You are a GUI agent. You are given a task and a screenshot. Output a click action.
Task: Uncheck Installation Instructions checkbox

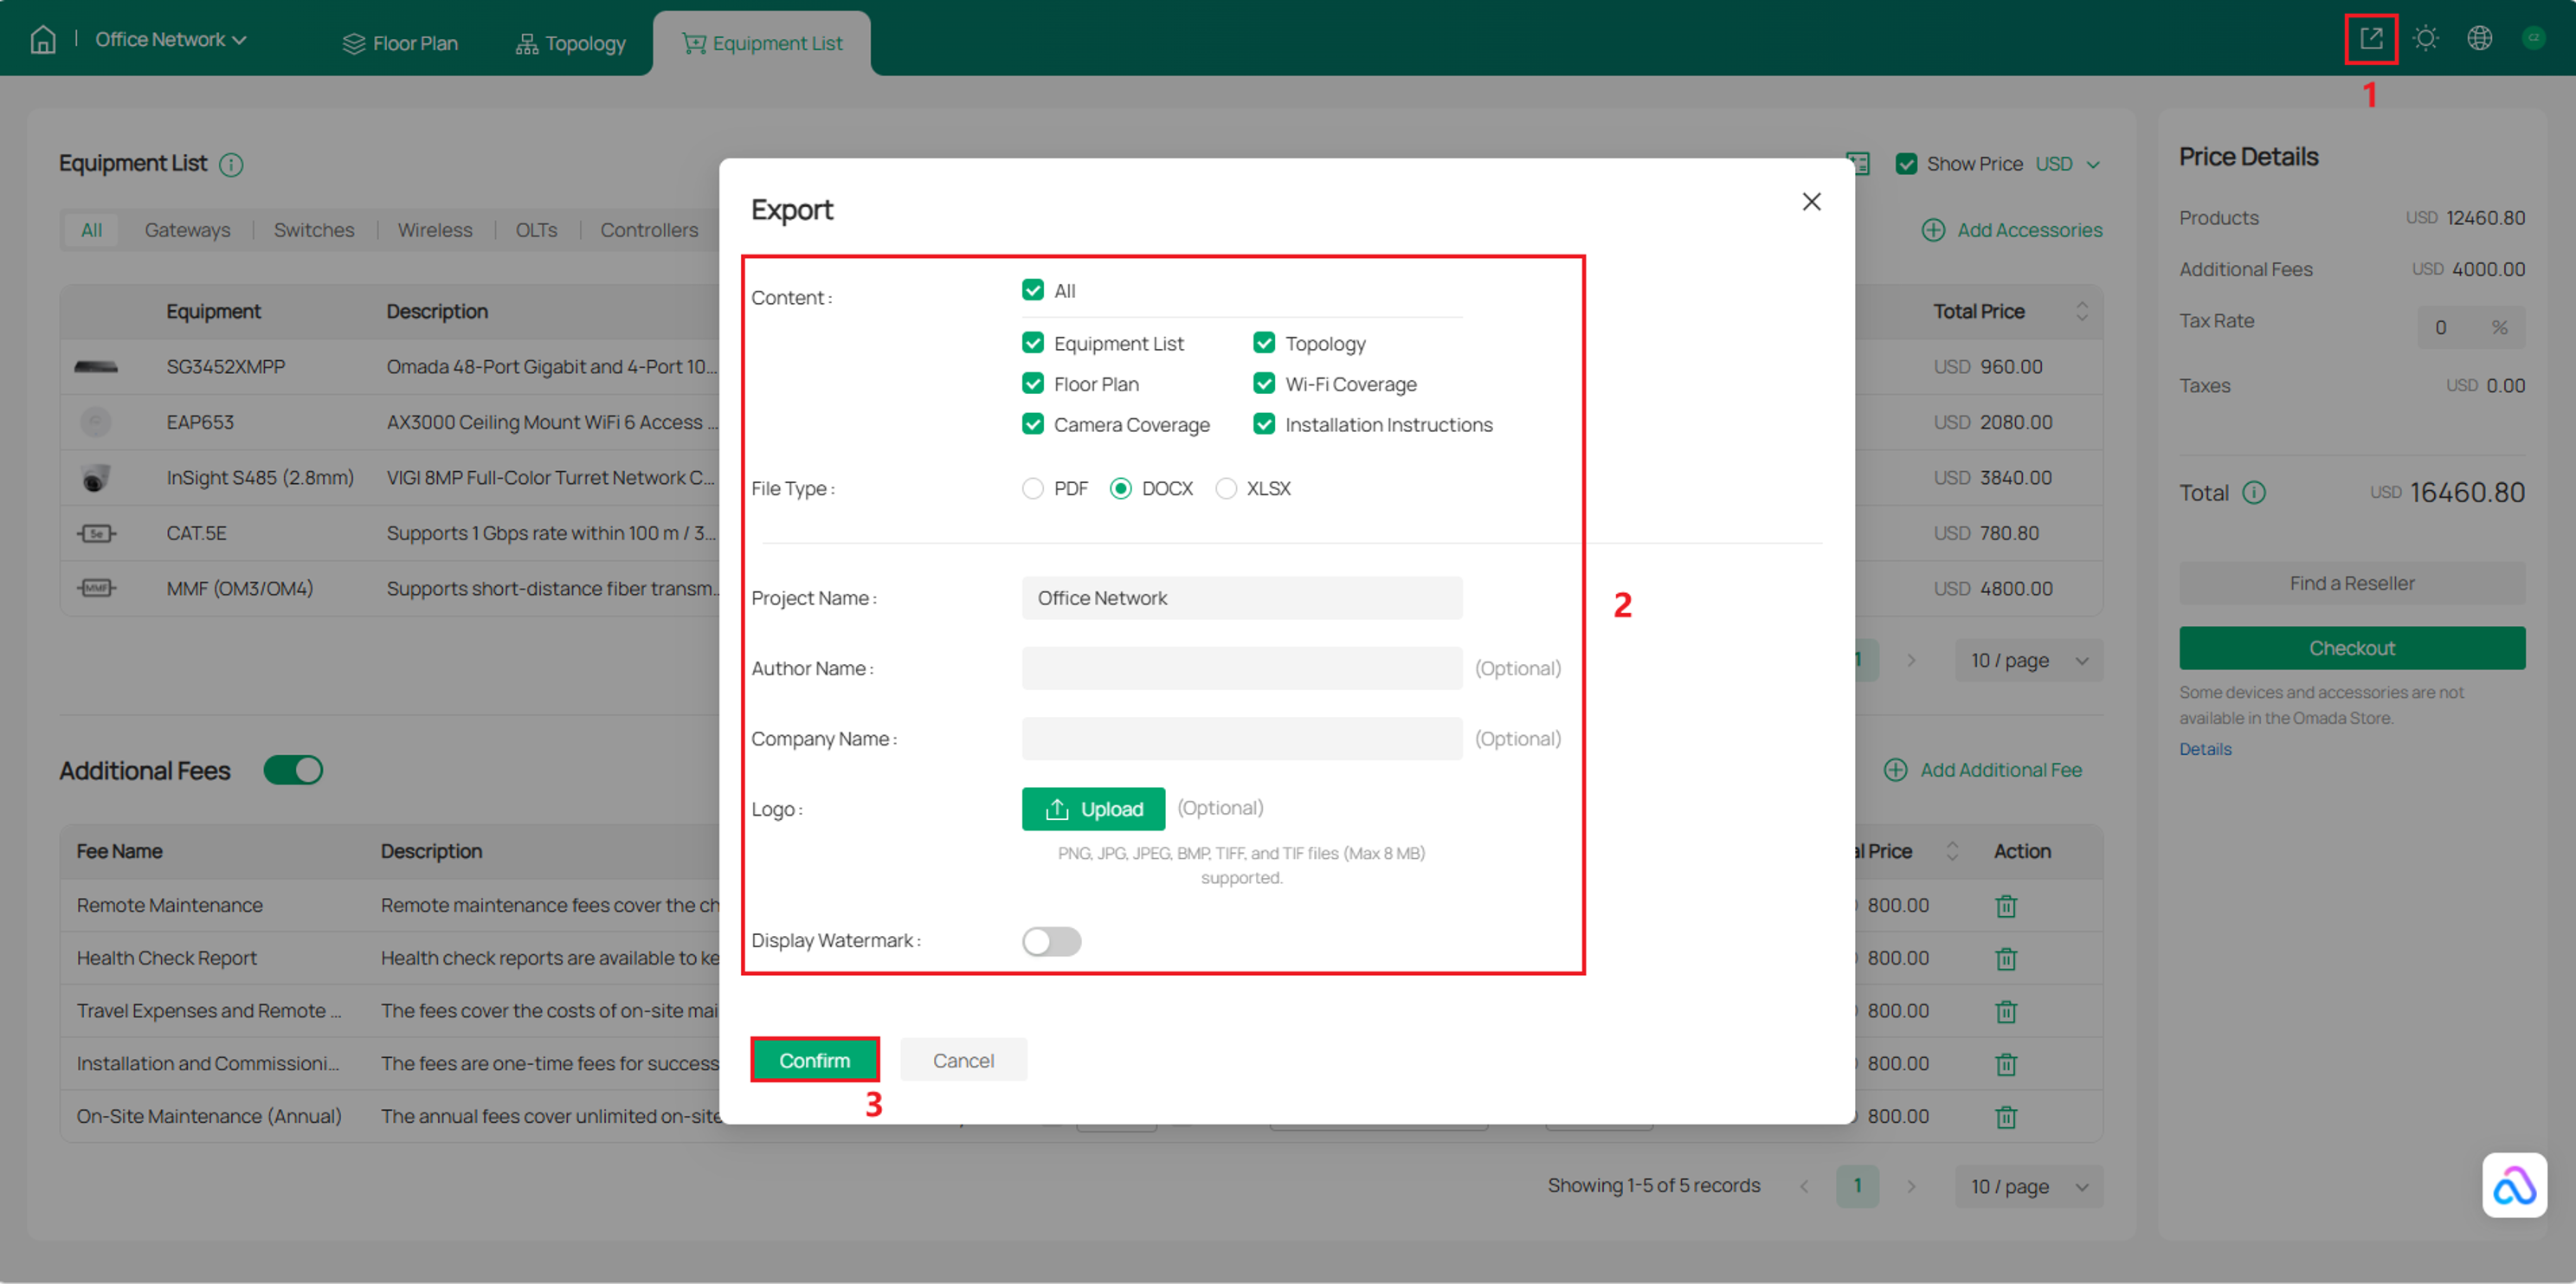tap(1264, 424)
